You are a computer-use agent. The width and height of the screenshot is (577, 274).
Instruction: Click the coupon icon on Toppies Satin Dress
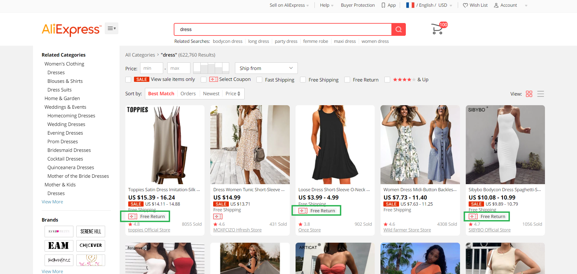point(133,216)
